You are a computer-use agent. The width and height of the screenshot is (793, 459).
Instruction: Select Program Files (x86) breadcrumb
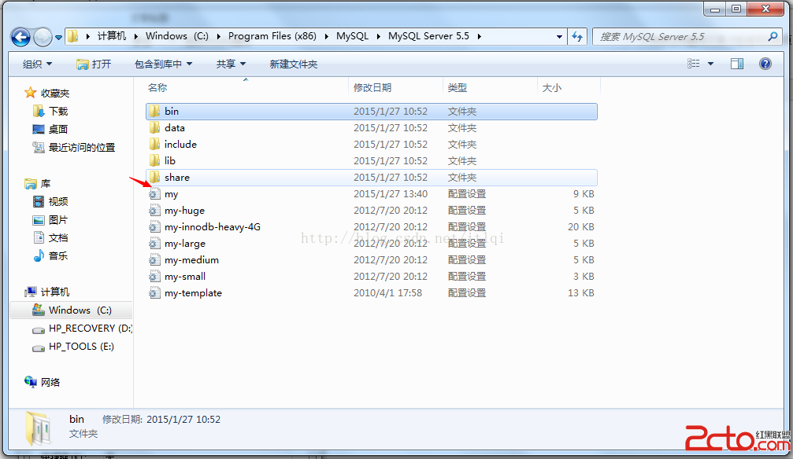click(272, 36)
